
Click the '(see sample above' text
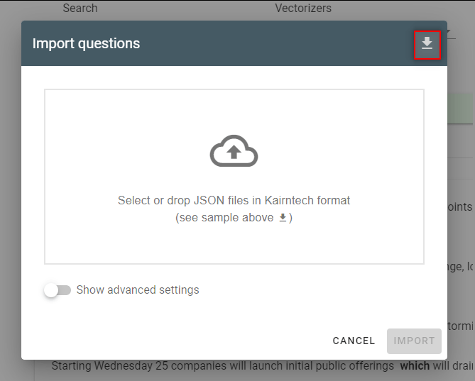(224, 218)
